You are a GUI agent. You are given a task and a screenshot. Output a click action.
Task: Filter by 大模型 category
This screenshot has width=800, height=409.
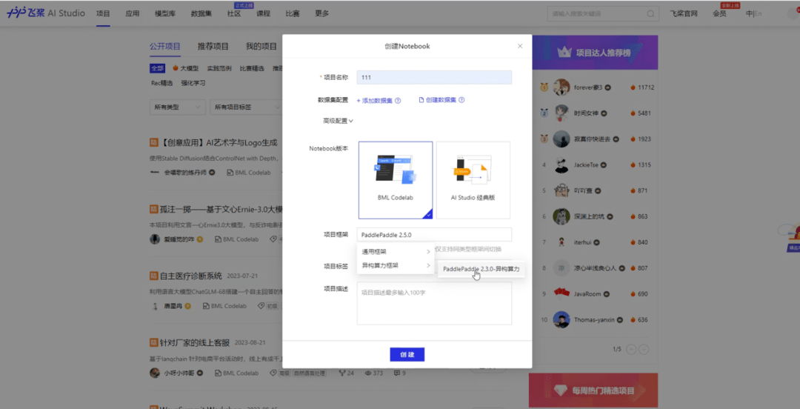186,68
